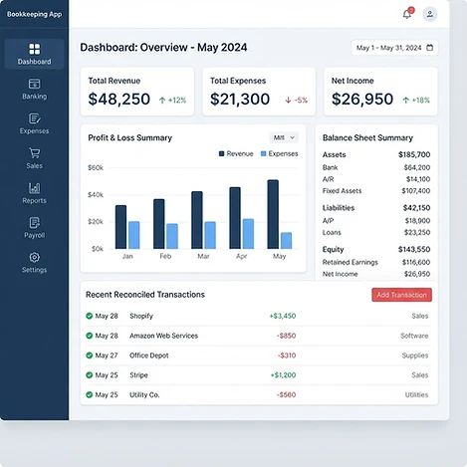Click the Software category label
This screenshot has width=467, height=467.
[x=414, y=336]
